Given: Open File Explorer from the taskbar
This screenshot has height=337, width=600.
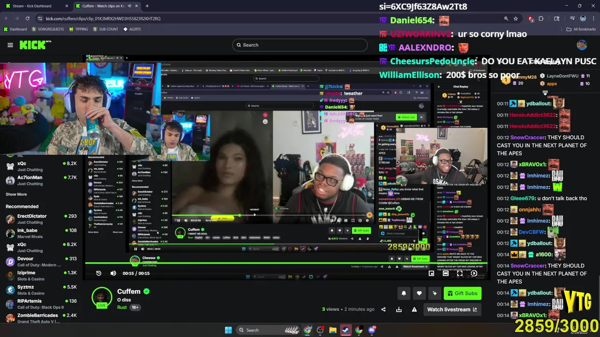Looking at the screenshot, I should tap(333, 330).
